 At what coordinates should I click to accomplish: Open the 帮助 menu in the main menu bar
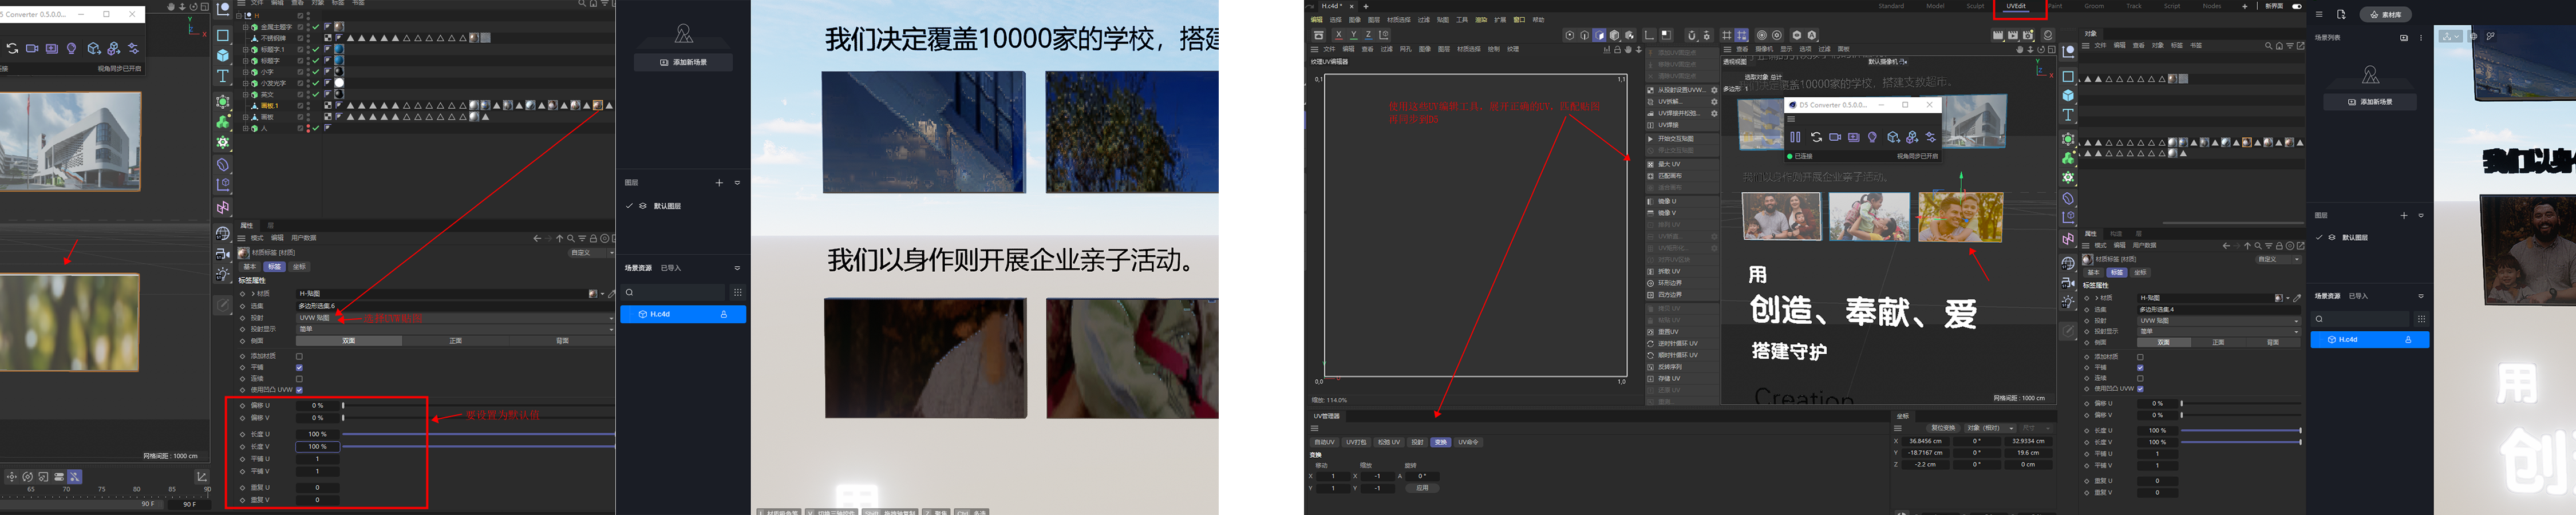[x=1538, y=20]
